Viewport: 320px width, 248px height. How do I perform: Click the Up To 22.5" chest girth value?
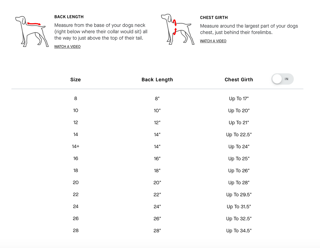coord(239,134)
